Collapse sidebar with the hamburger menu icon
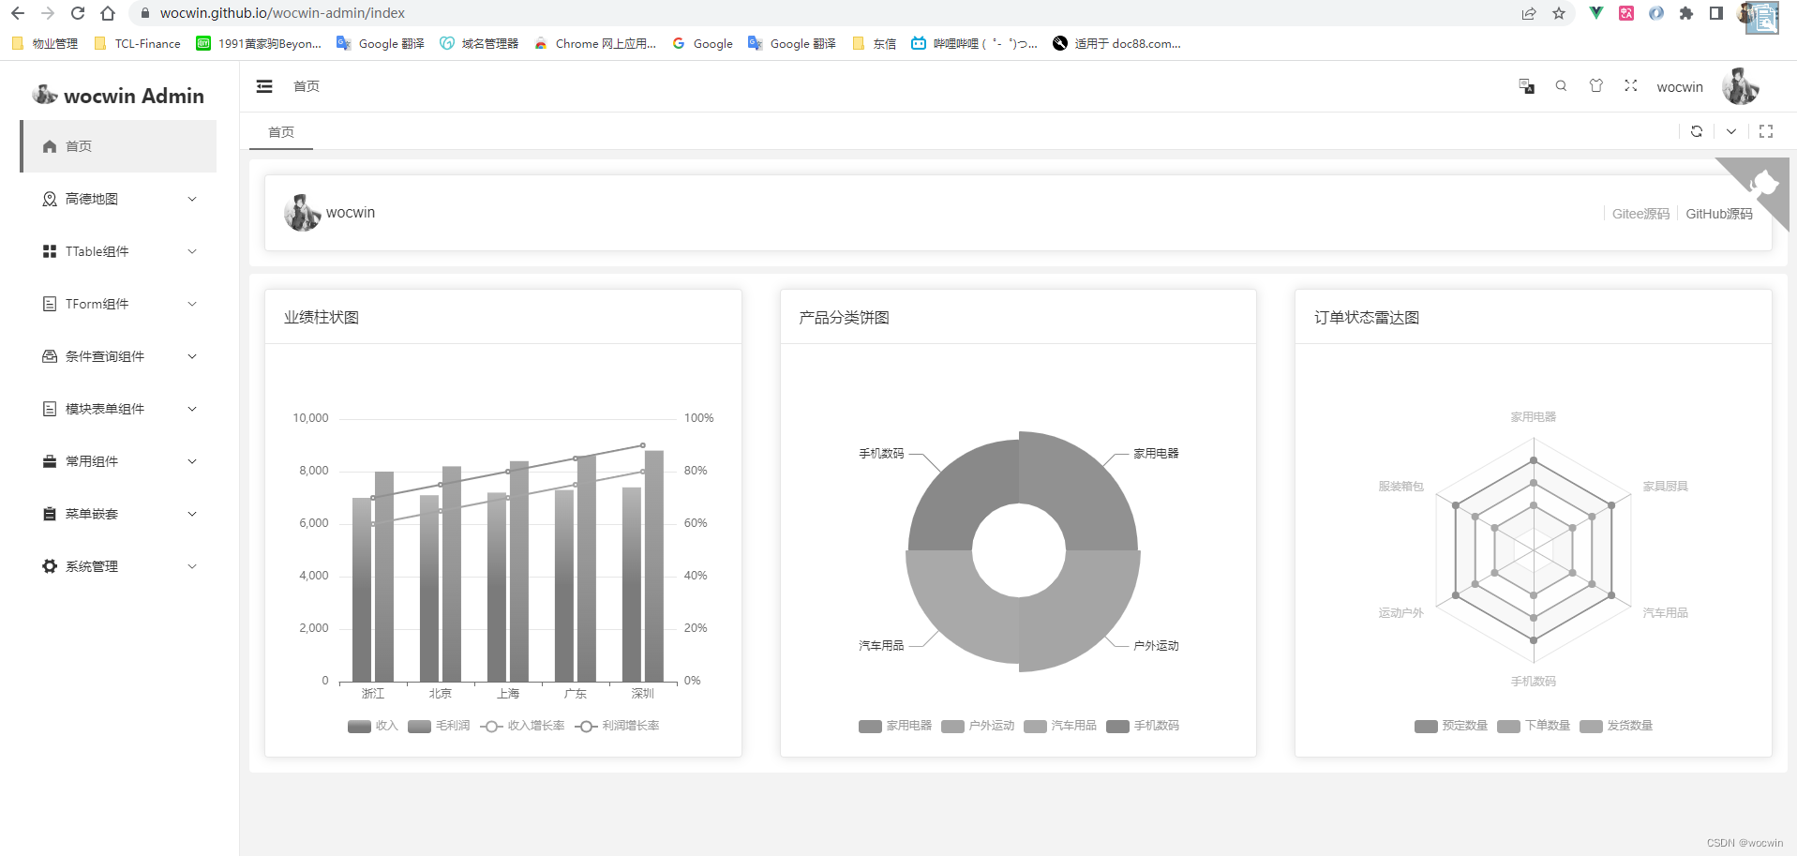Screen dimensions: 1797x856 [264, 86]
